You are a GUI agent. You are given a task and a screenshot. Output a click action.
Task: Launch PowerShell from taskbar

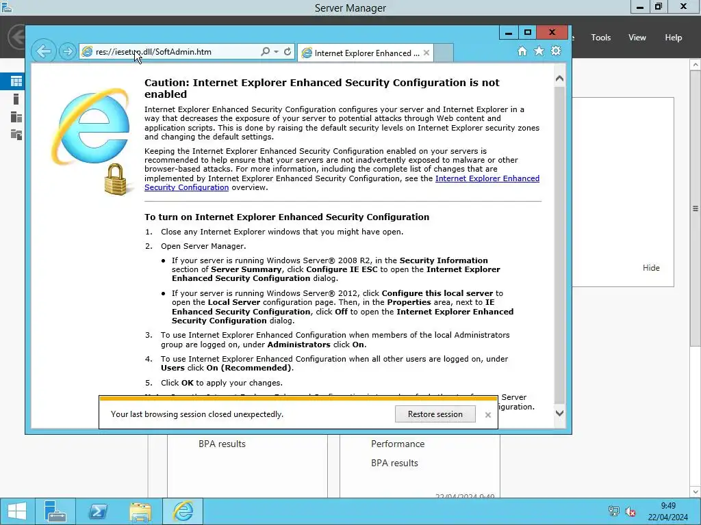point(98,511)
